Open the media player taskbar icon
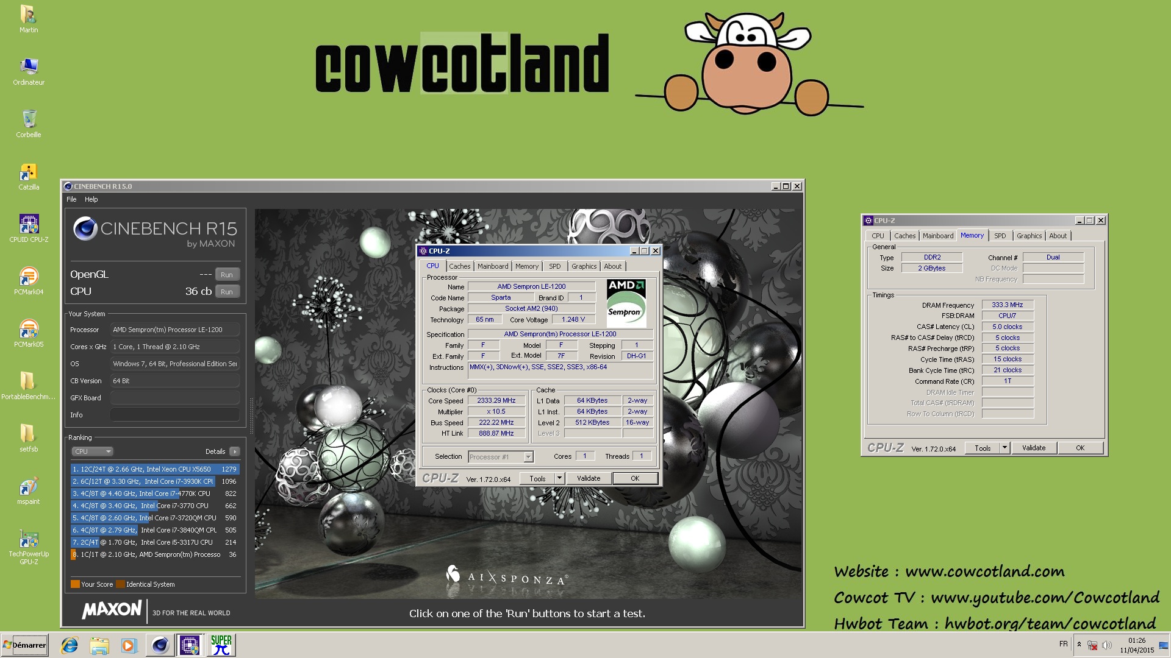The width and height of the screenshot is (1171, 658). (x=129, y=645)
